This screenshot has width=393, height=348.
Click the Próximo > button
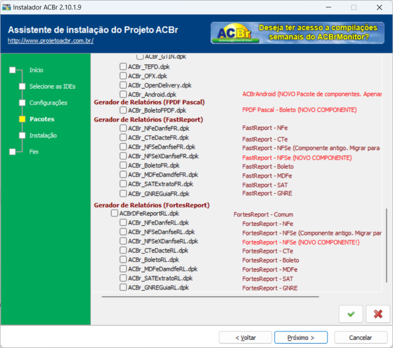tap(301, 338)
